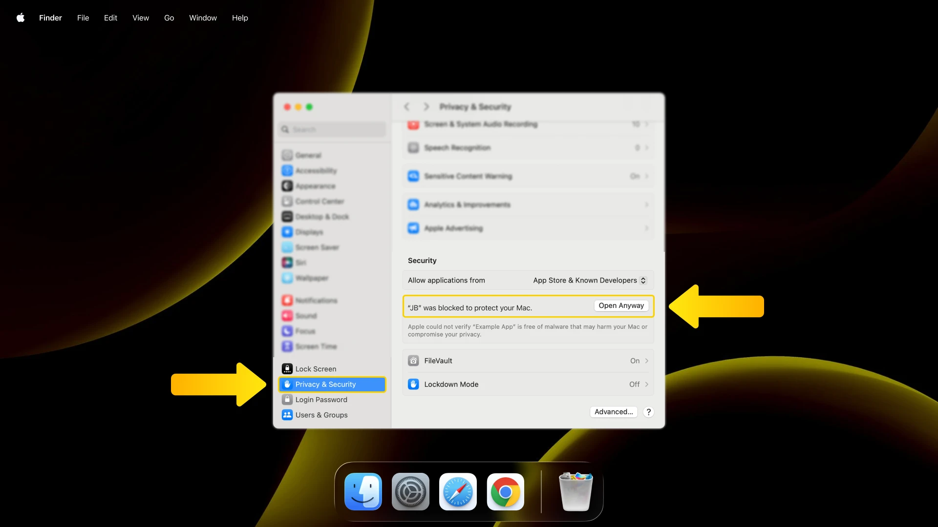Click the Apple logo menu
Viewport: 938px width, 527px height.
[x=21, y=18]
